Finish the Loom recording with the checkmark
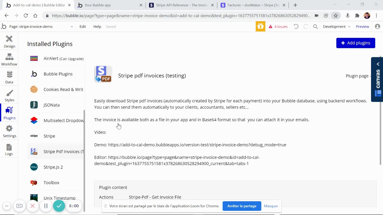This screenshot has width=383, height=215. [59, 206]
